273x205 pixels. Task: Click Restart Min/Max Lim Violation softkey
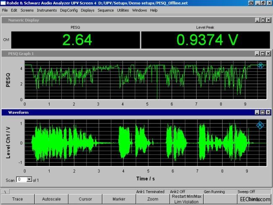click(x=186, y=199)
